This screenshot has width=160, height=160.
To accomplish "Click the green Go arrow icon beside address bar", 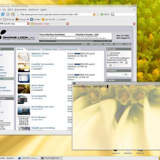I will (102, 14).
